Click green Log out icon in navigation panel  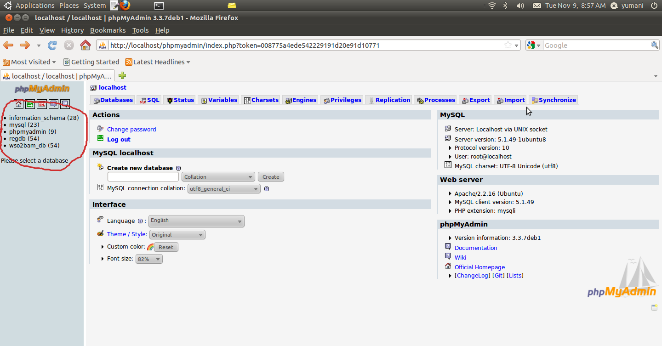(30, 104)
